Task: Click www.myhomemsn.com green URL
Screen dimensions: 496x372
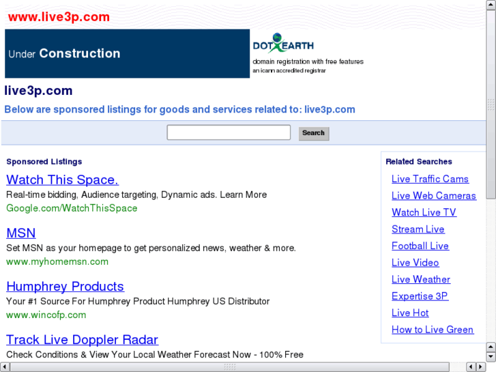Action: click(x=57, y=261)
